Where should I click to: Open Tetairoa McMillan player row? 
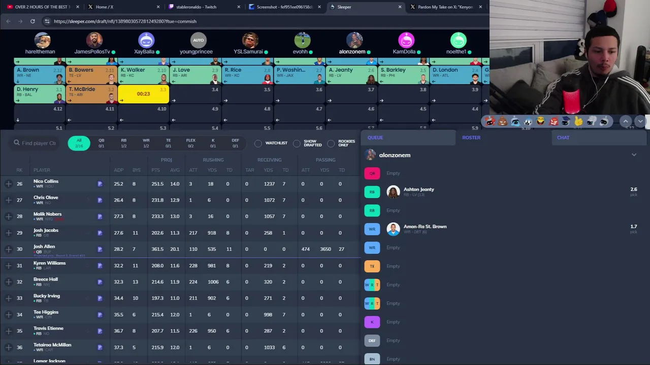pyautogui.click(x=180, y=347)
